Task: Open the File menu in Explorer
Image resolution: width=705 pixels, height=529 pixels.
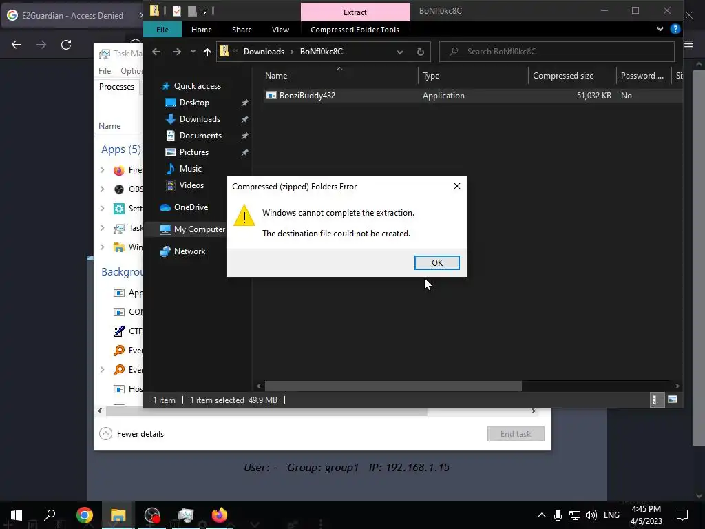Action: (x=162, y=30)
